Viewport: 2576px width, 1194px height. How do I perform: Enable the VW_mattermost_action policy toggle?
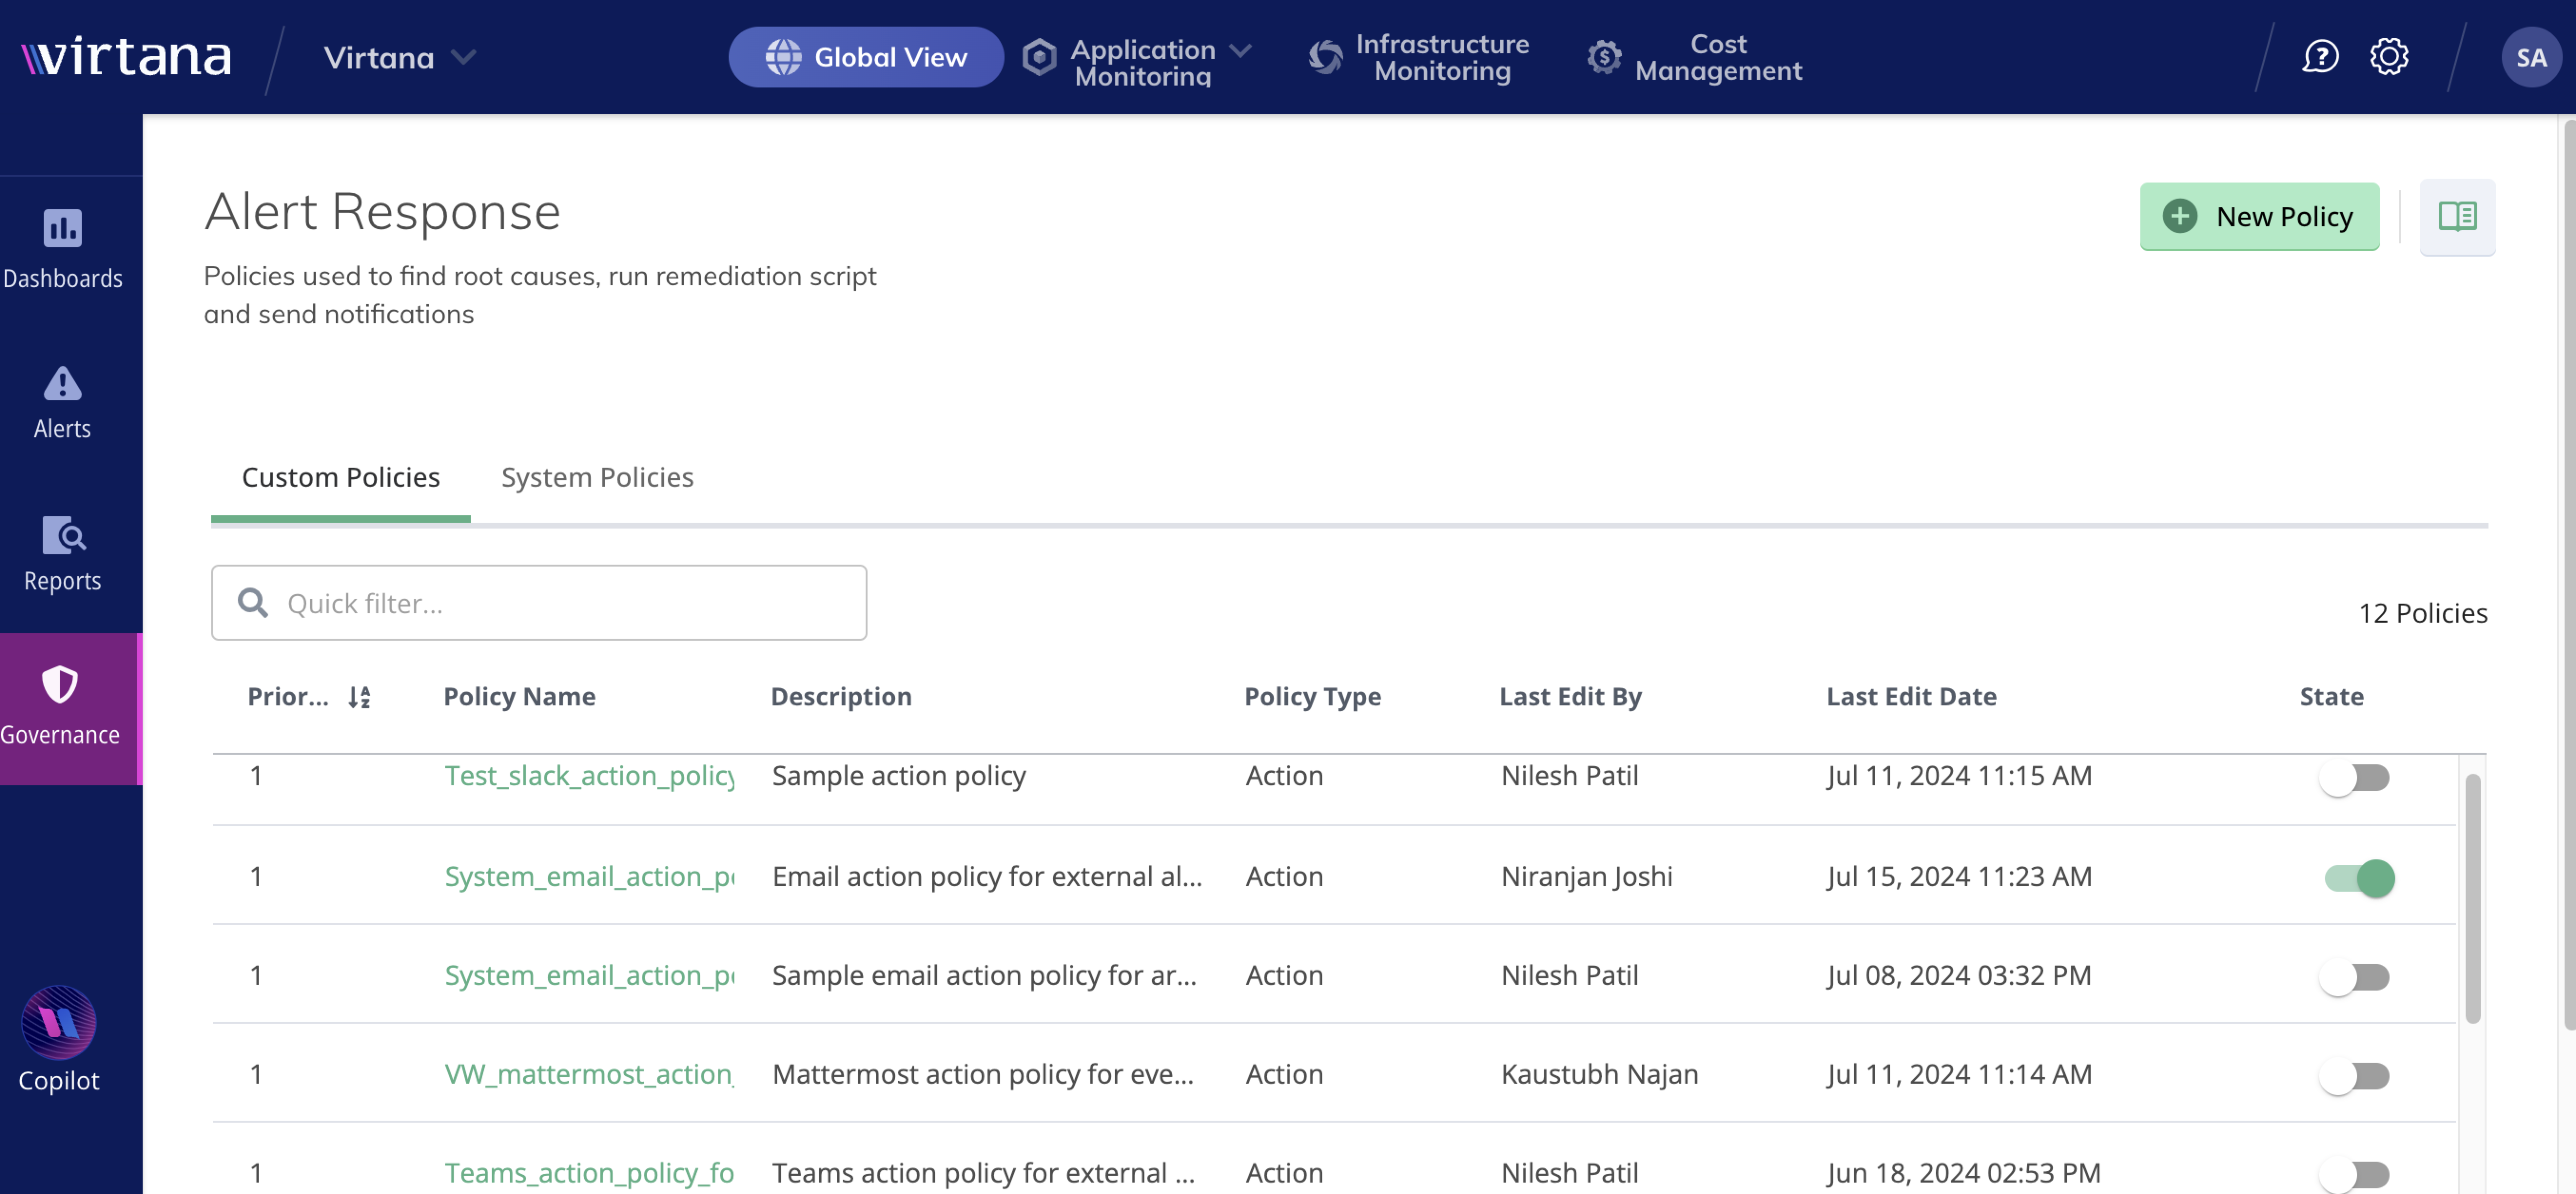[x=2355, y=1076]
